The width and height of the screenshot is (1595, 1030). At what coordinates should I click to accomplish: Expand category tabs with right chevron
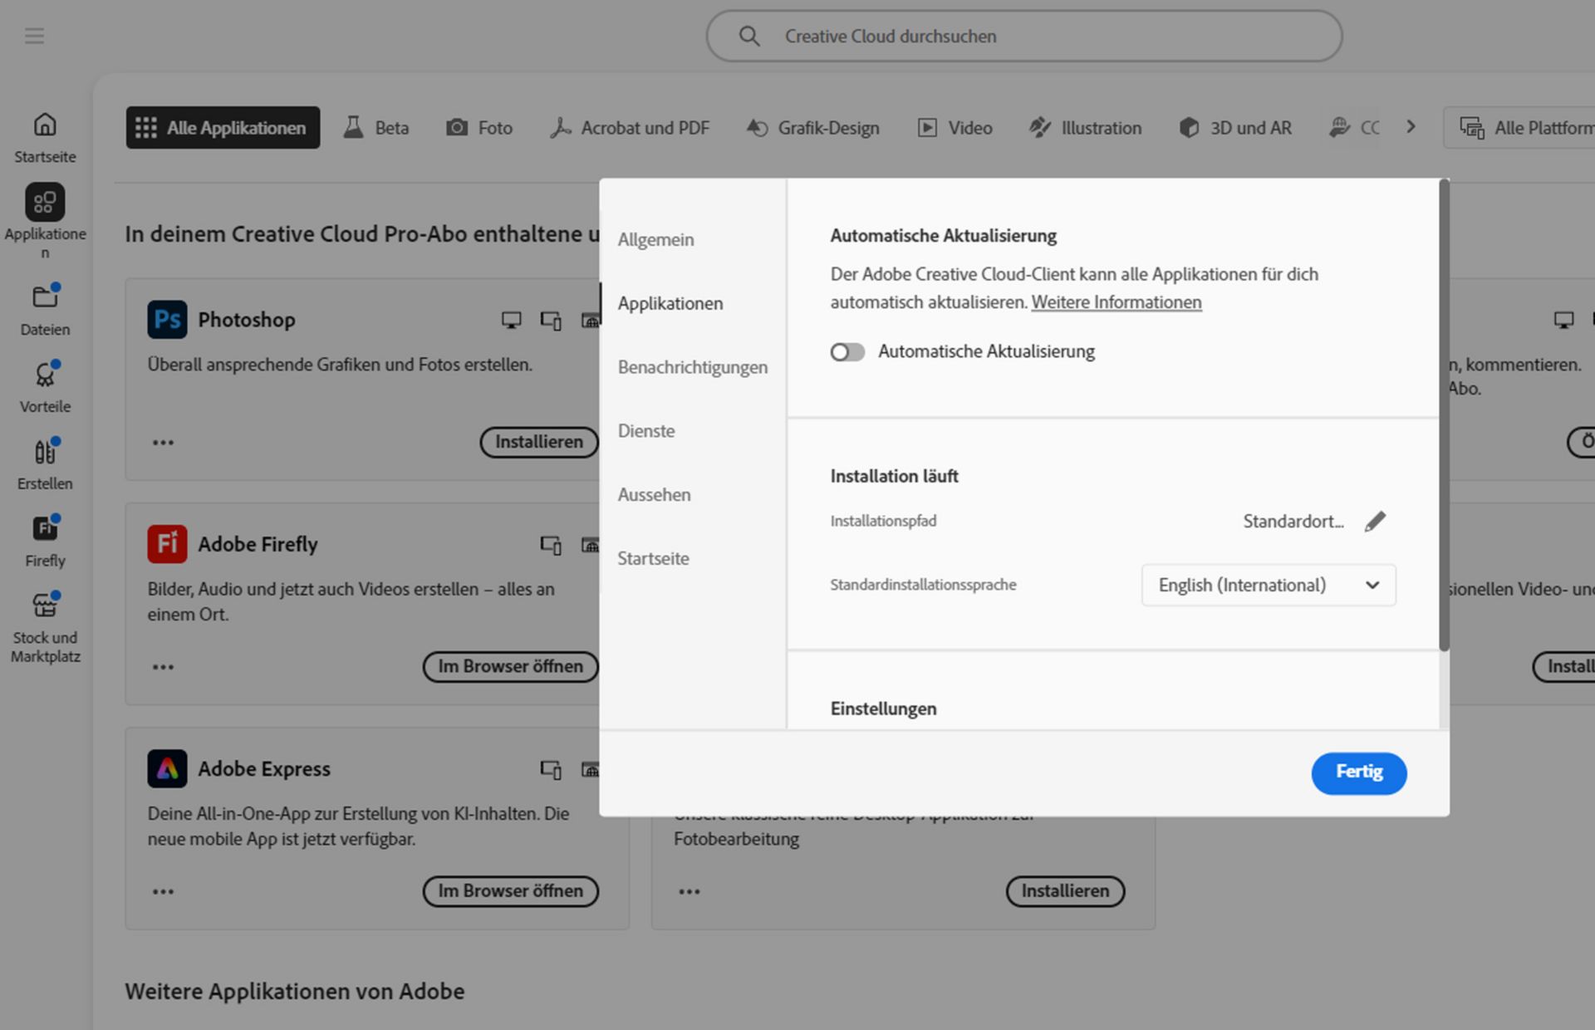(x=1411, y=127)
